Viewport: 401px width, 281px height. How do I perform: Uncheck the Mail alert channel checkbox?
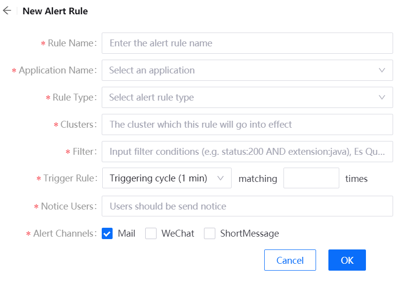(107, 234)
